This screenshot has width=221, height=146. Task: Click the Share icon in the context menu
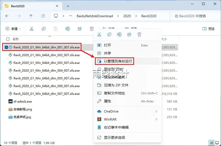click(129, 34)
